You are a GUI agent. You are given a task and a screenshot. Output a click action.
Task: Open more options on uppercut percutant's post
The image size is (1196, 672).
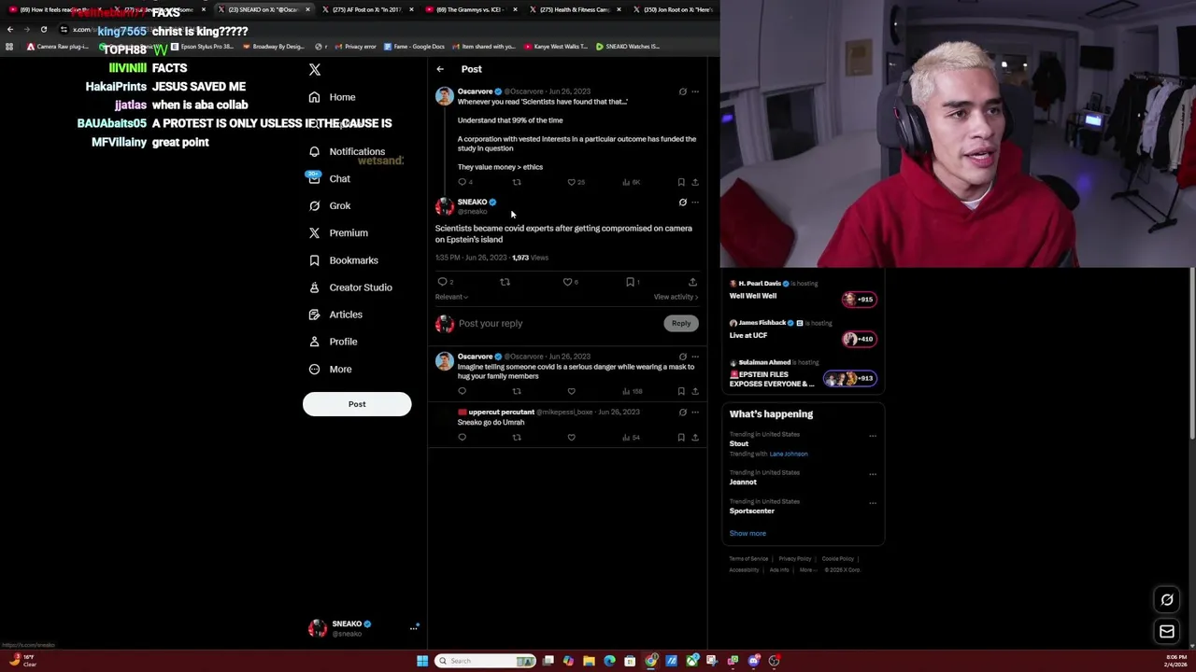[x=695, y=412]
